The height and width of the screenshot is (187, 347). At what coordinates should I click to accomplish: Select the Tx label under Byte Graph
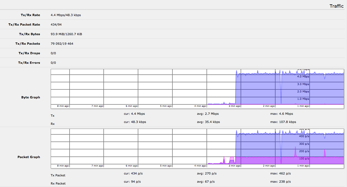click(52, 116)
